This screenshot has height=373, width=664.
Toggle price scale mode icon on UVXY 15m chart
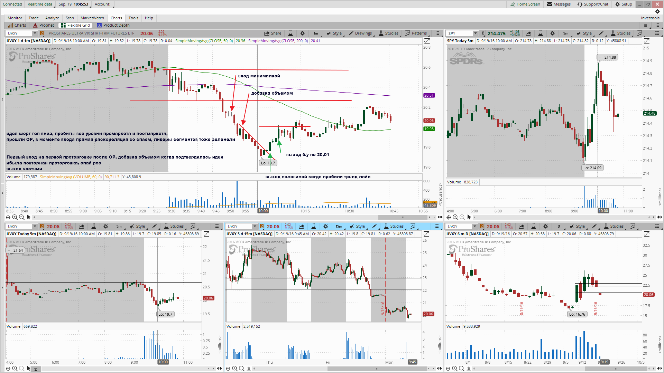point(426,234)
